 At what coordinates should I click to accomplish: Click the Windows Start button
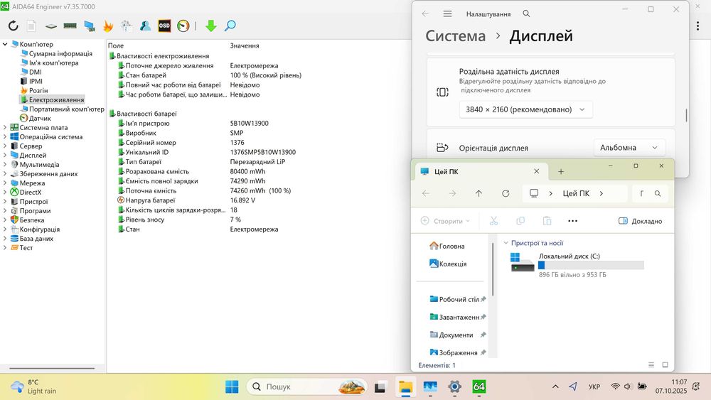coord(232,387)
